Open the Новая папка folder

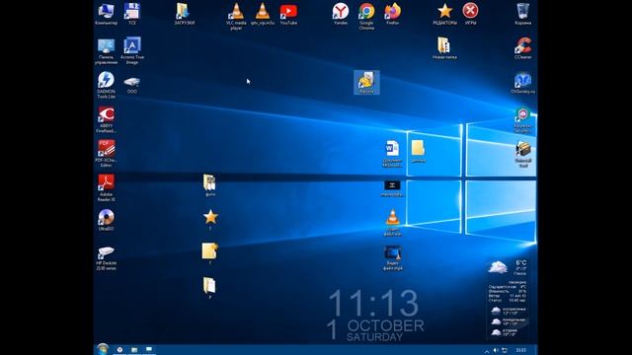(444, 48)
